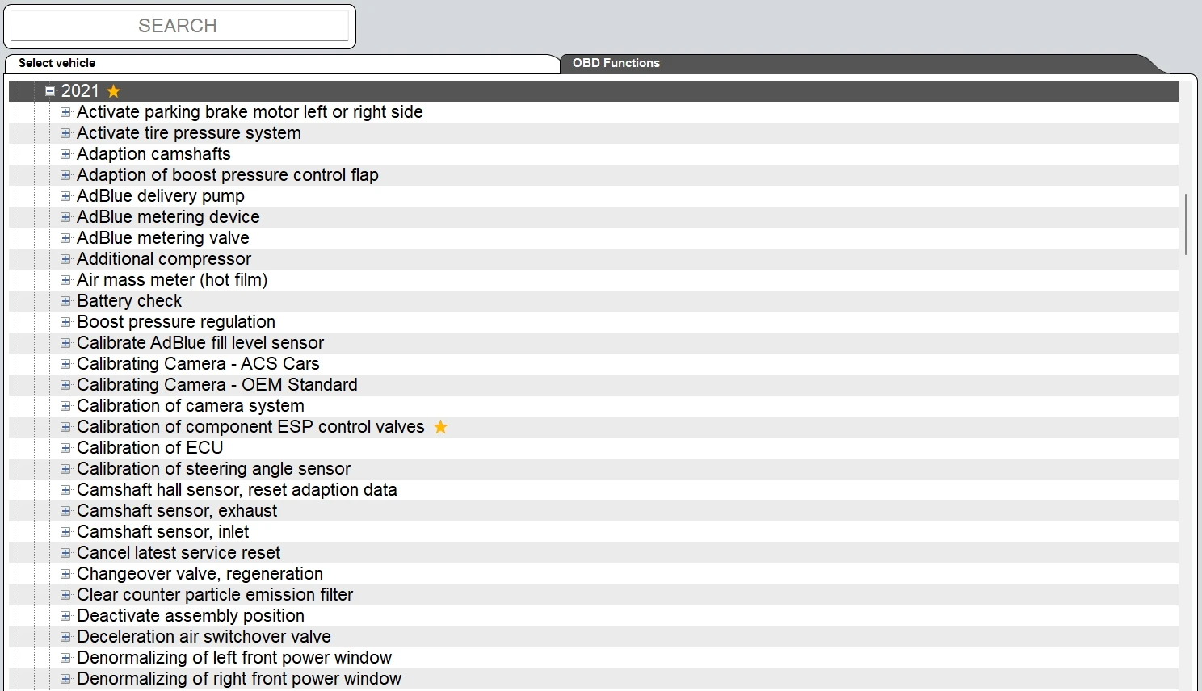
Task: Select Additional compressor entry
Action: [x=164, y=259]
